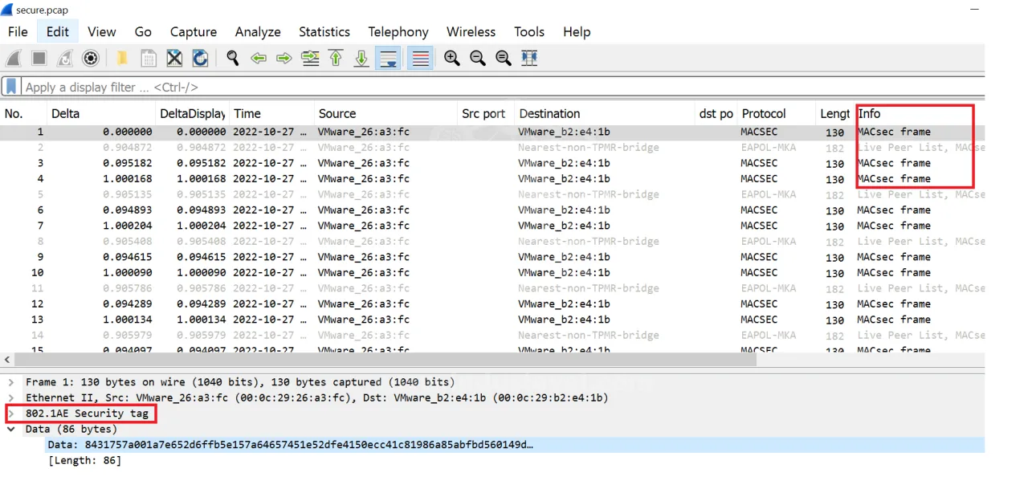Sort by the Info column header

point(920,113)
